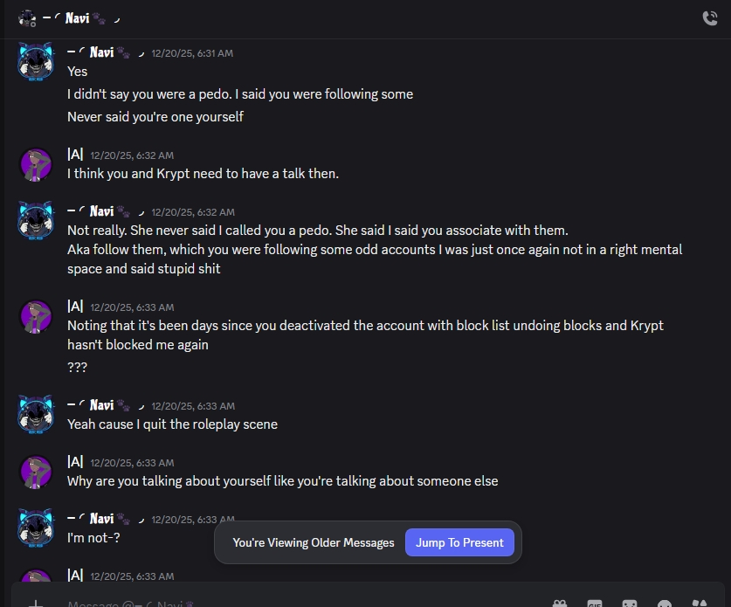
Task: Click Navi's avatar beside 'Not really' message
Action: [x=37, y=221]
